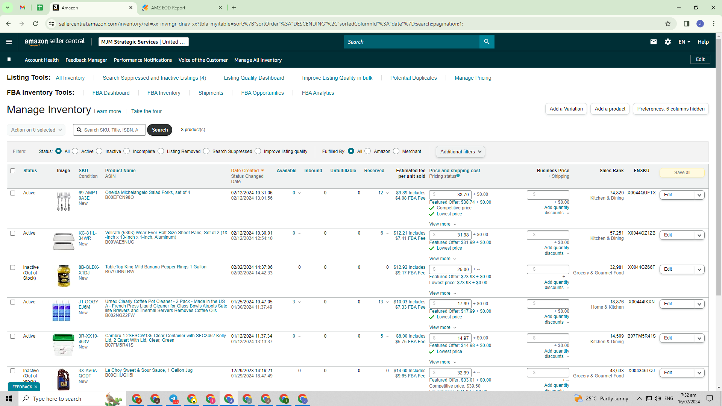Open the Windows Start menu

(9, 398)
